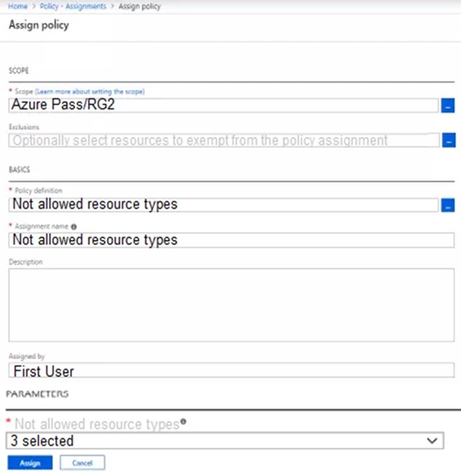461x475 pixels.
Task: Open the Policy definition picker ellipsis button
Action: [447, 205]
